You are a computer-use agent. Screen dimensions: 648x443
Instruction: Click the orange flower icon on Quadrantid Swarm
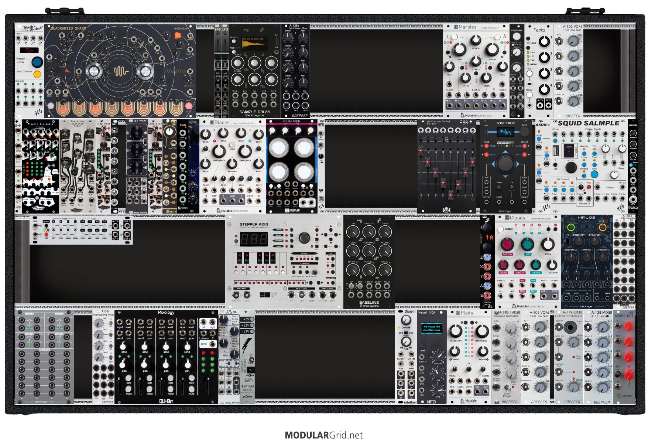178,35
